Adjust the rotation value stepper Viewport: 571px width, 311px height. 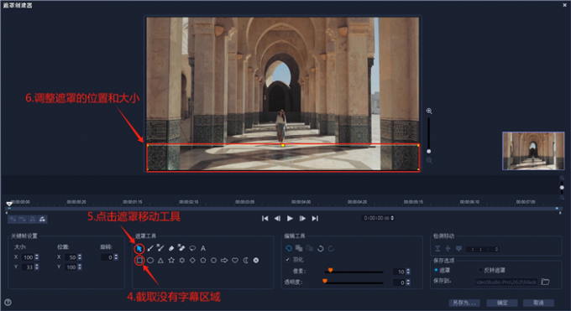coord(116,257)
